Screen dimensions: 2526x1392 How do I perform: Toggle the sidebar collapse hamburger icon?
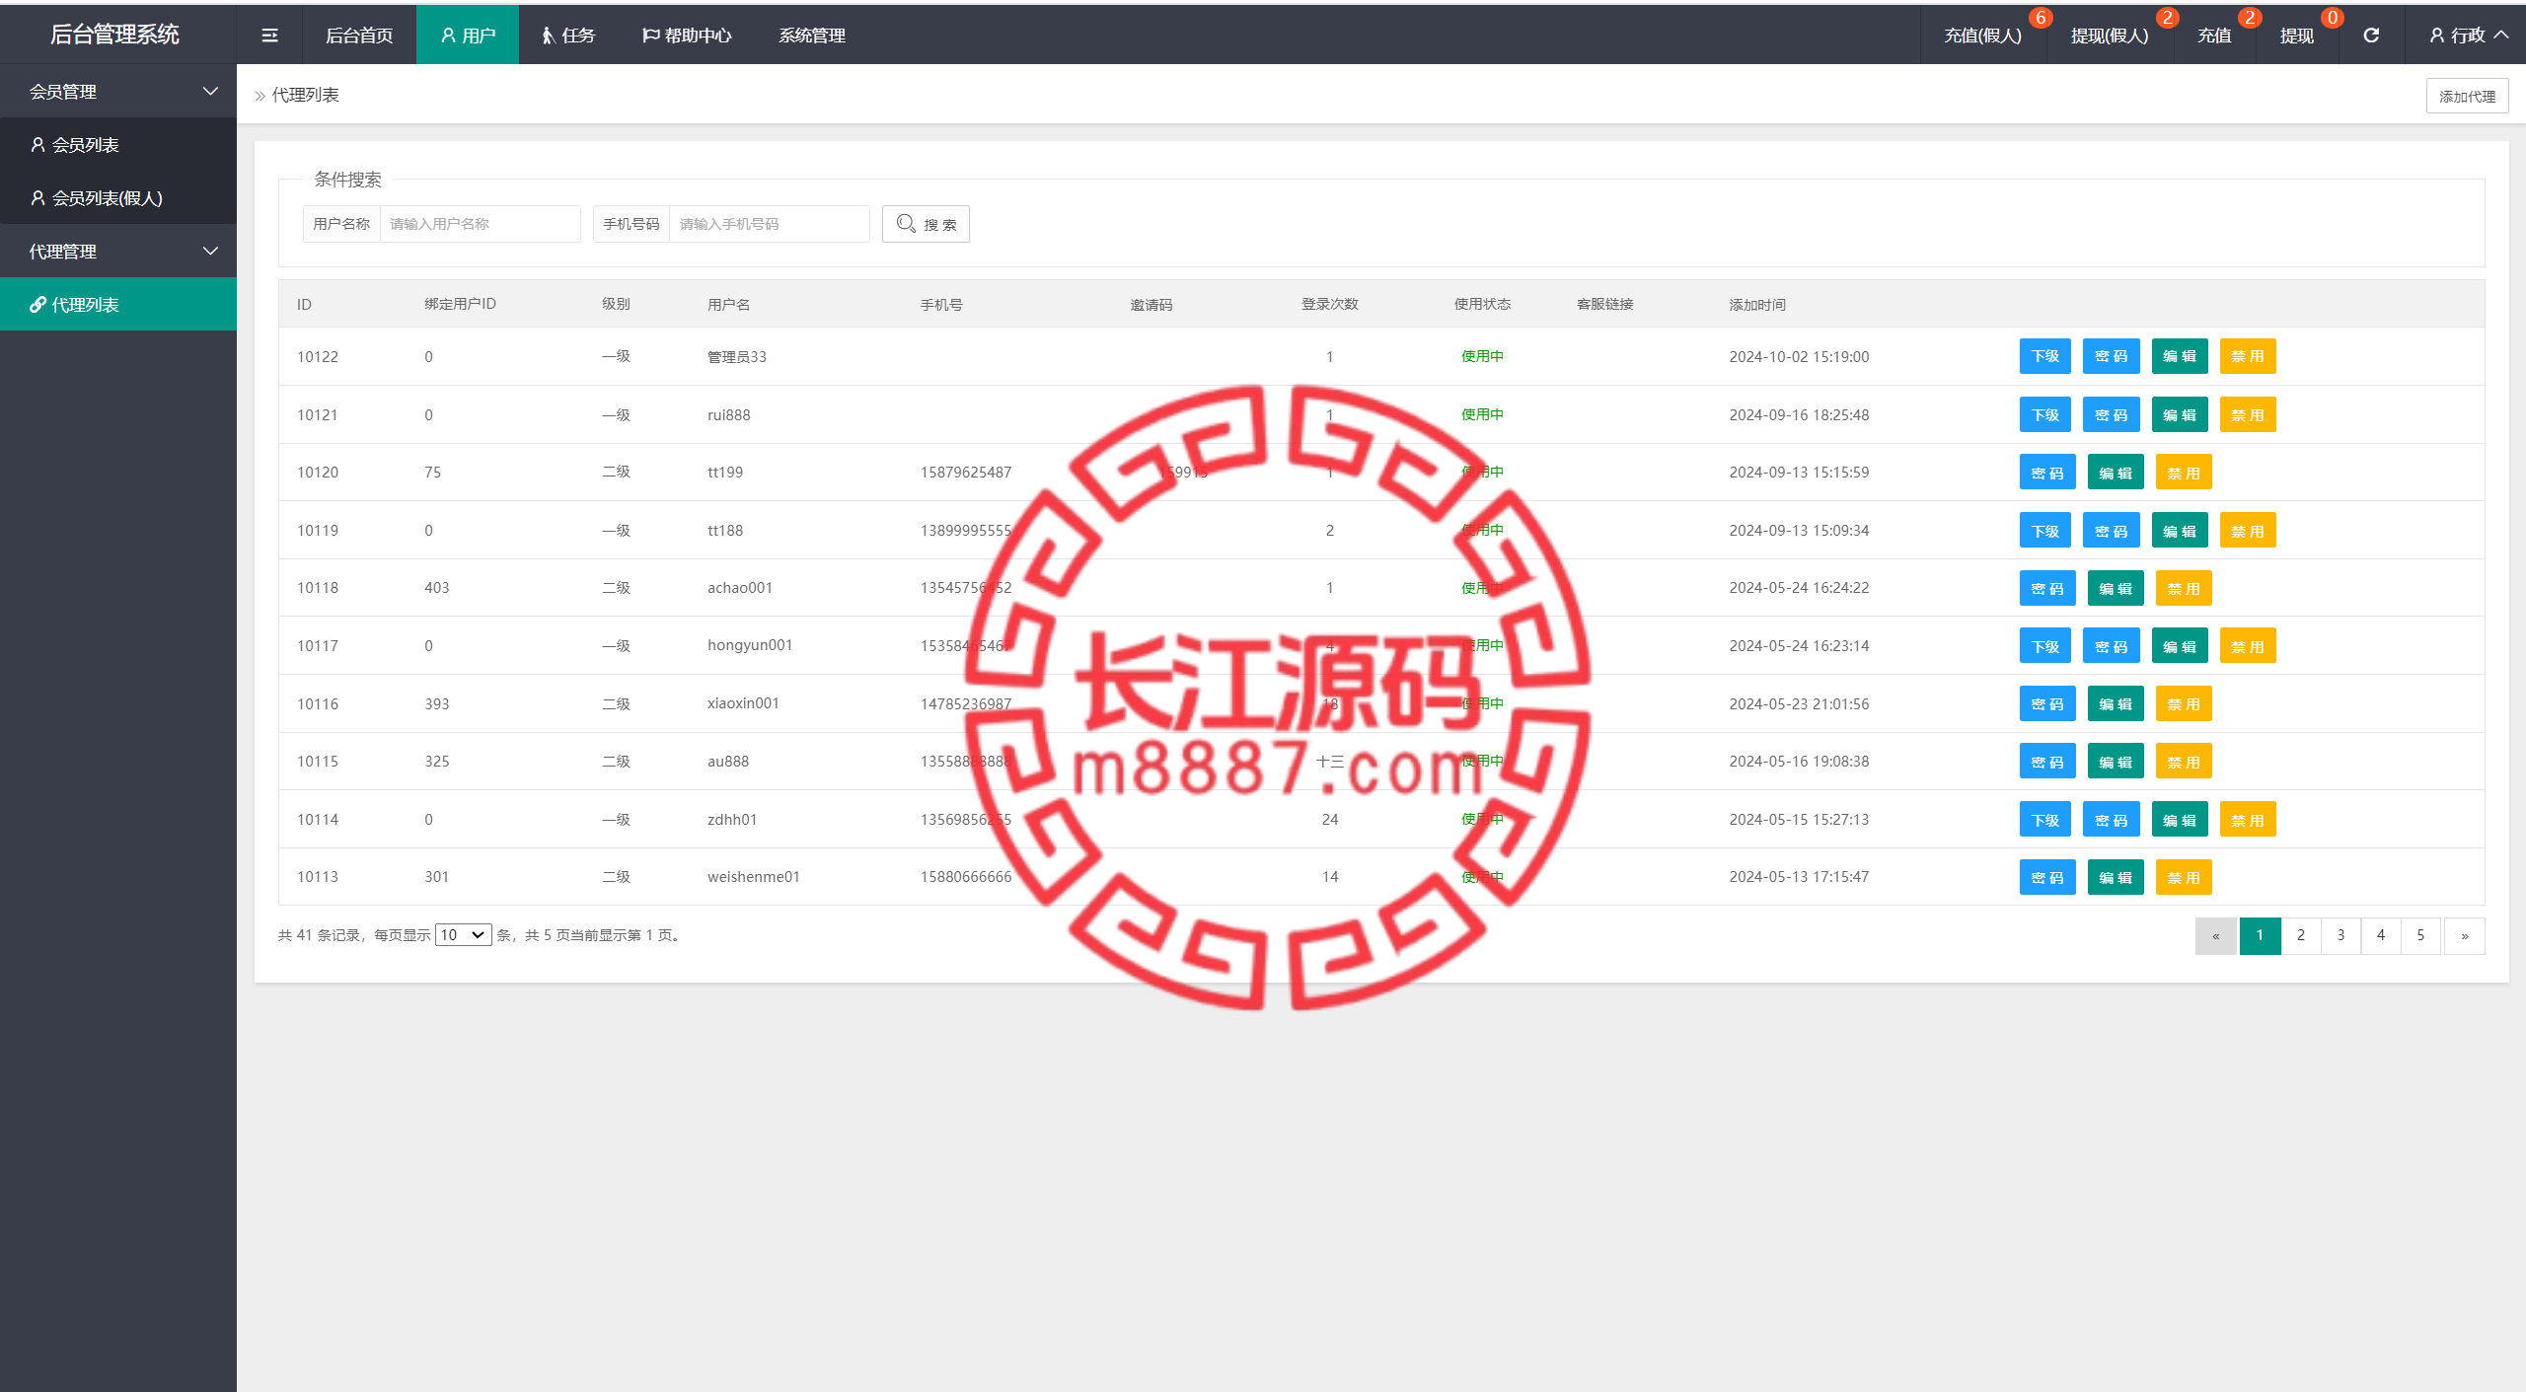(269, 36)
